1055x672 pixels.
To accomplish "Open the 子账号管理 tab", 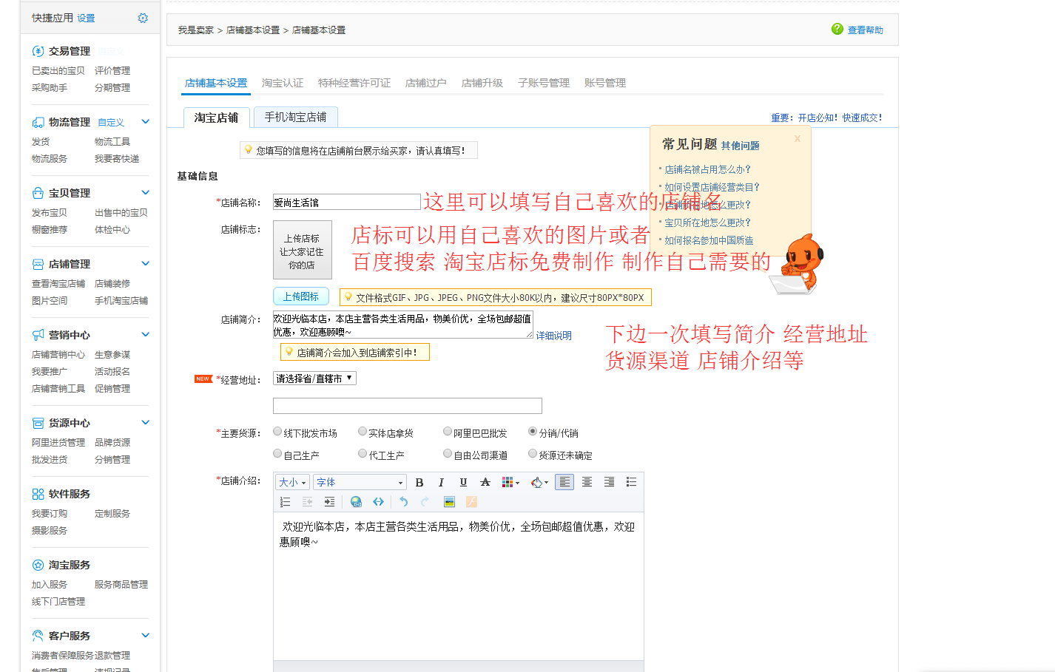I will (544, 83).
